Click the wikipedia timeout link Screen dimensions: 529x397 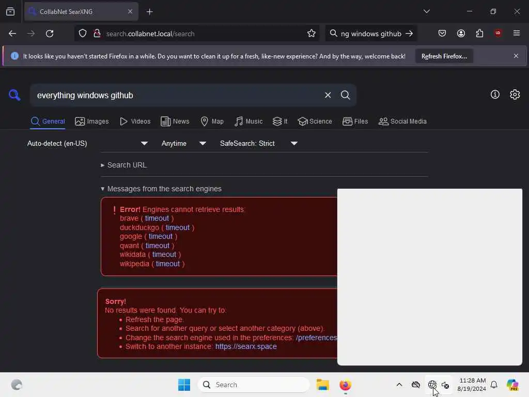tap(168, 264)
